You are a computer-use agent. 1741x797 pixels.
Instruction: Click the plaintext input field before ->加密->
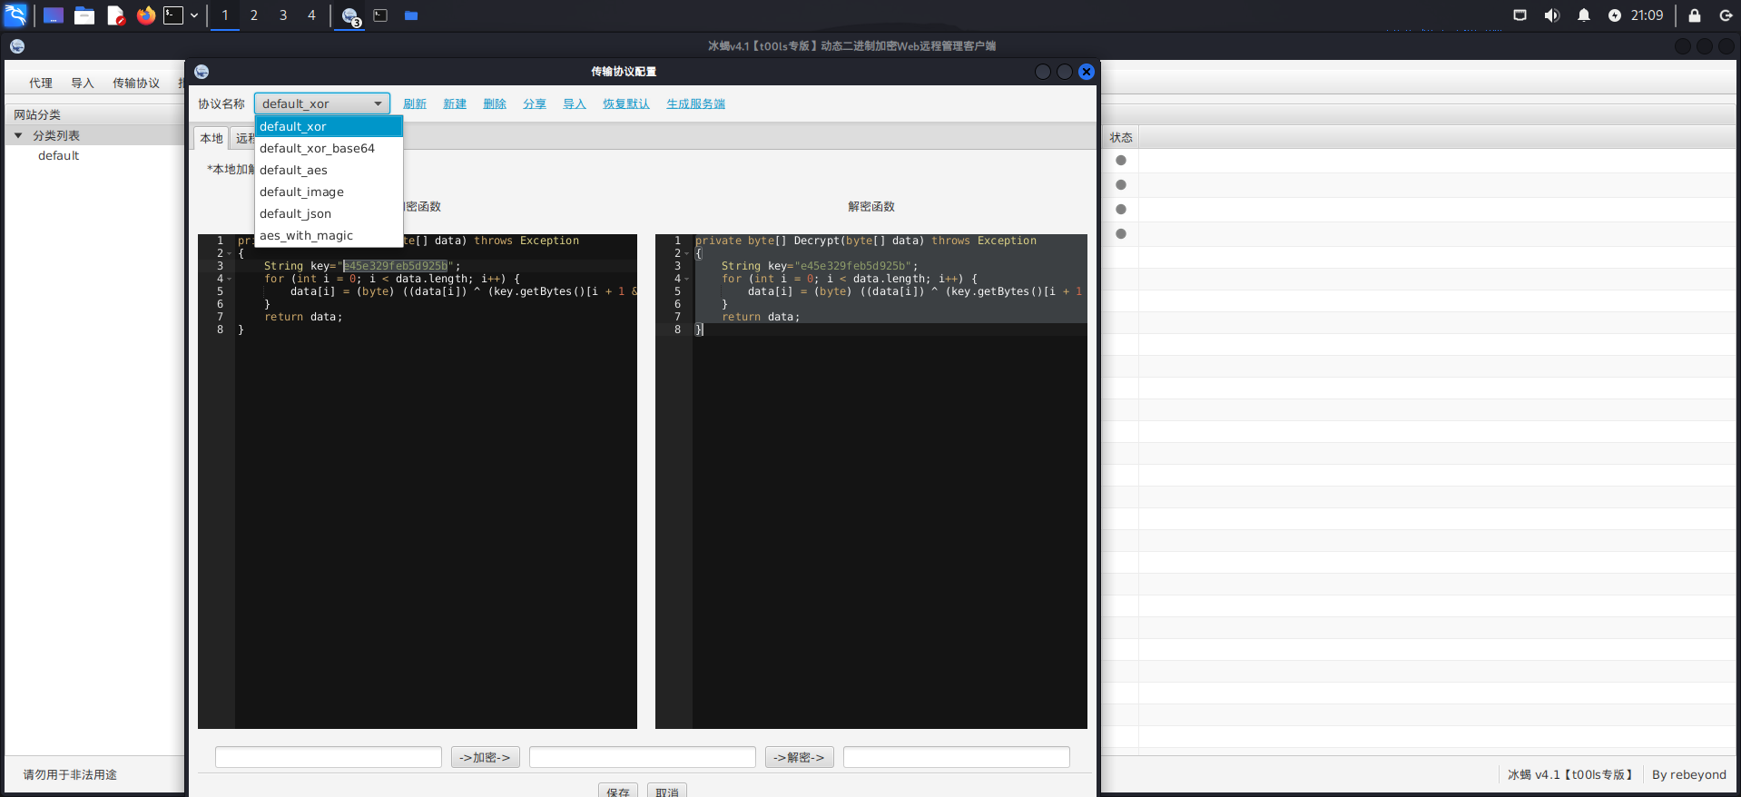point(328,757)
